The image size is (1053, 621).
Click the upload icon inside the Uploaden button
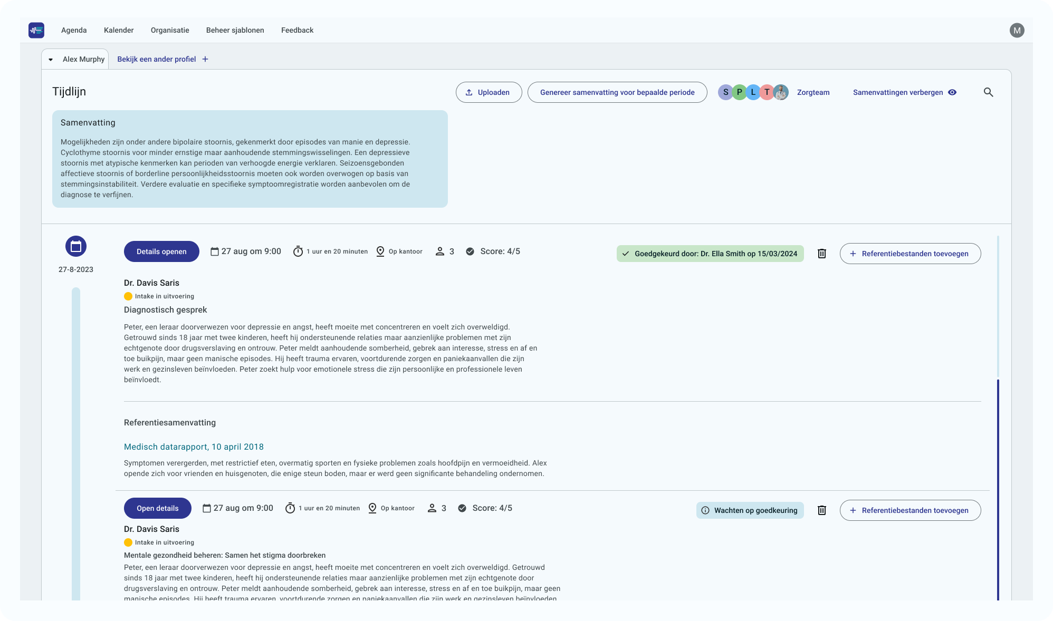pos(469,92)
